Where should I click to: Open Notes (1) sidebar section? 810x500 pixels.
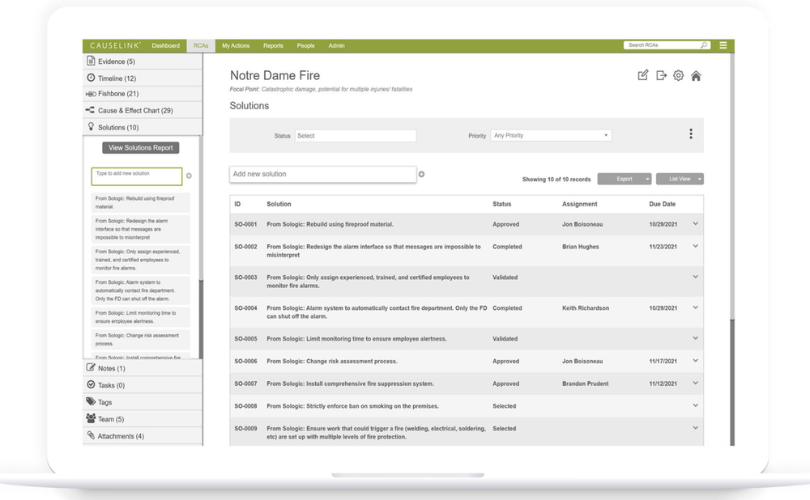143,368
